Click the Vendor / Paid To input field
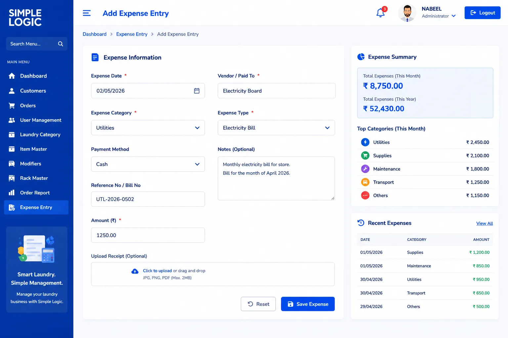Screen dimensions: 508x338 pyautogui.click(x=276, y=91)
